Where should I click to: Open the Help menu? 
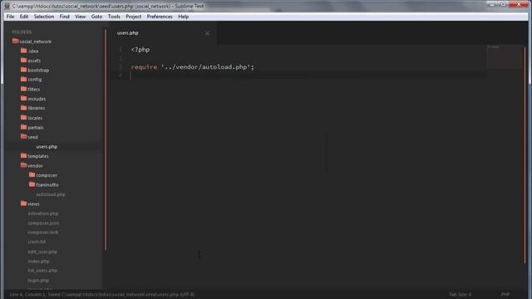(183, 17)
